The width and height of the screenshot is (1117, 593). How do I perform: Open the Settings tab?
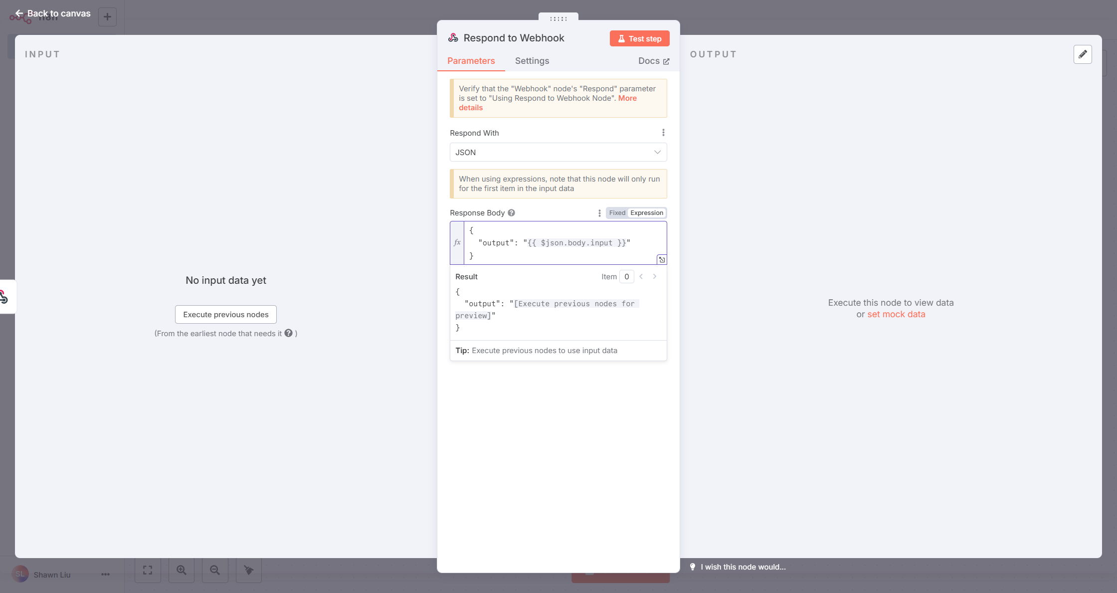click(x=532, y=61)
